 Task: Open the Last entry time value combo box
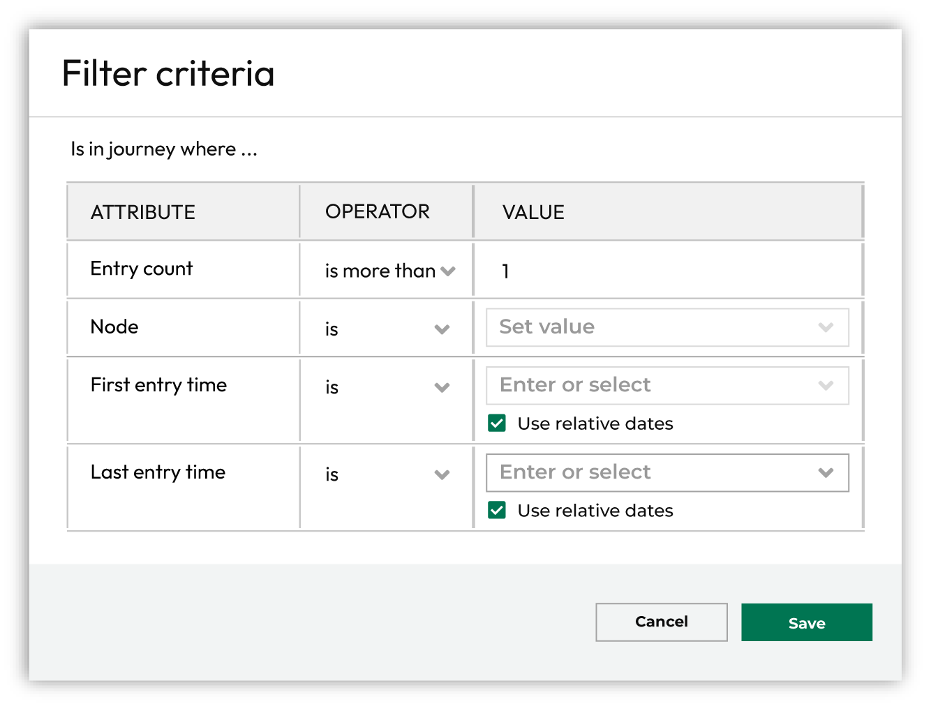pyautogui.click(x=667, y=472)
